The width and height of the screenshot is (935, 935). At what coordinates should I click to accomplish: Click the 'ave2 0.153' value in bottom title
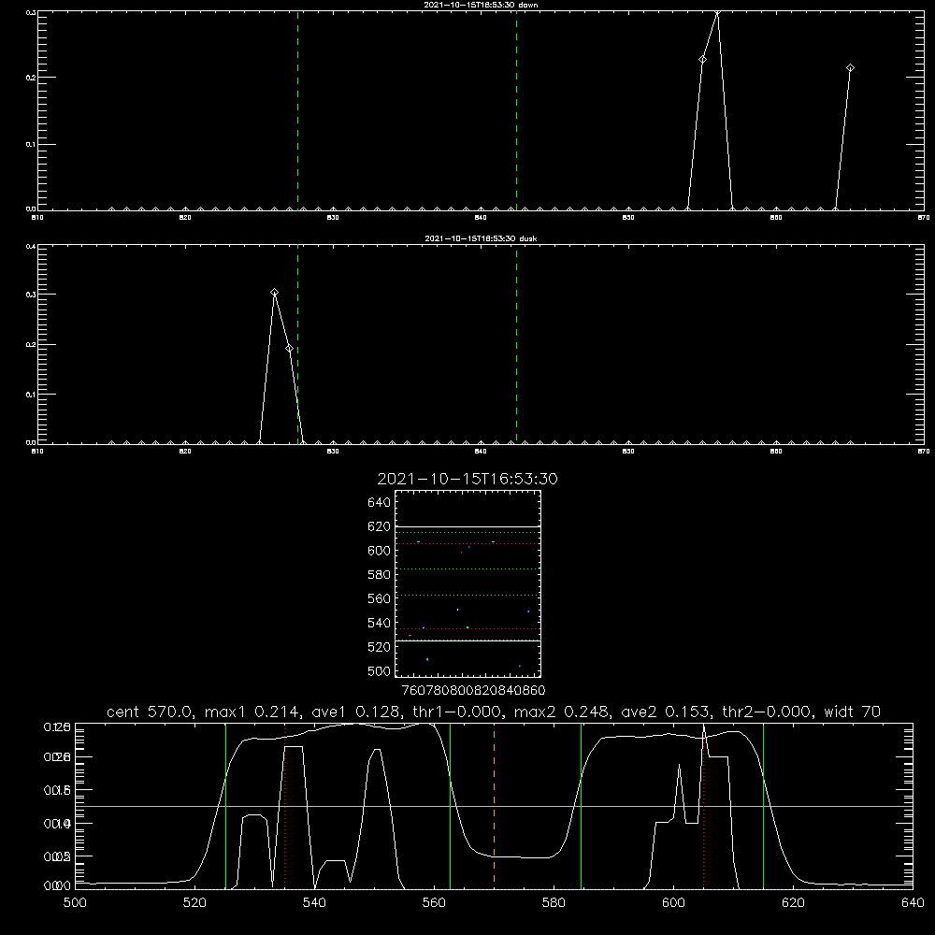[x=666, y=712]
